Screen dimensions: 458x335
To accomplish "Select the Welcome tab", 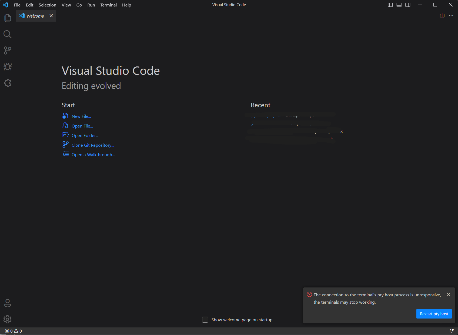I will point(35,16).
